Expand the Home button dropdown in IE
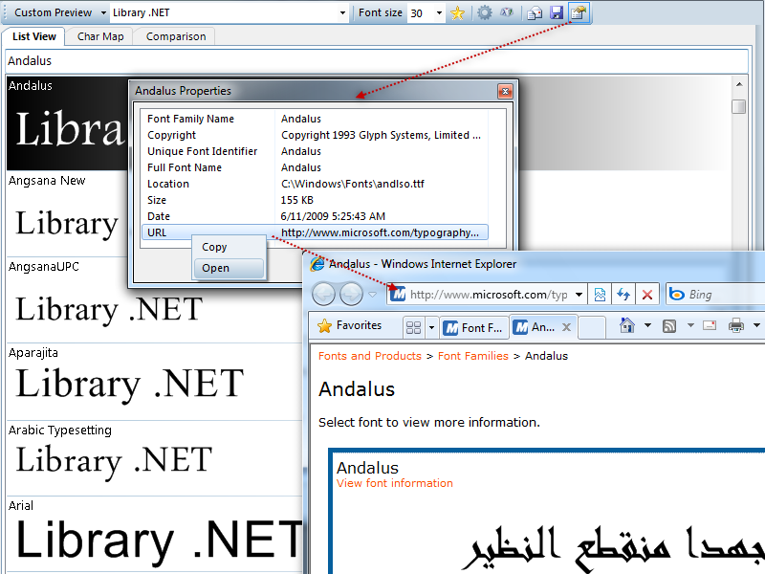Viewport: 765px width, 574px height. pos(648,325)
